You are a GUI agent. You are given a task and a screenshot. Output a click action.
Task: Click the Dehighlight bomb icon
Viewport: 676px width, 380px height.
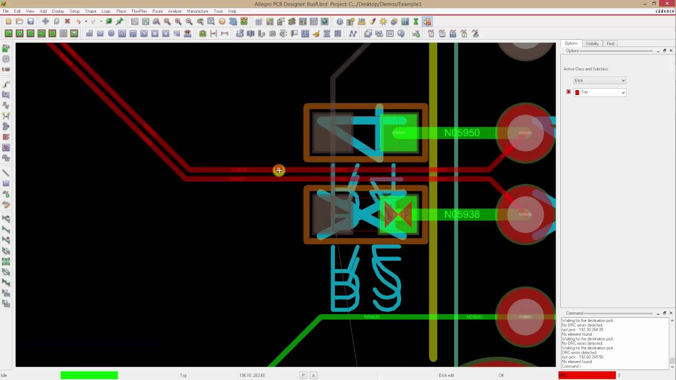coord(394,22)
